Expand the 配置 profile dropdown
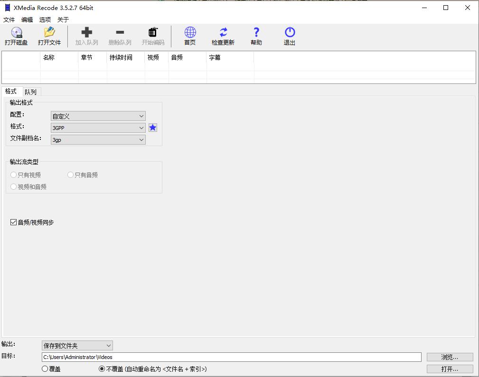Image resolution: width=479 pixels, height=377 pixels. 98,116
